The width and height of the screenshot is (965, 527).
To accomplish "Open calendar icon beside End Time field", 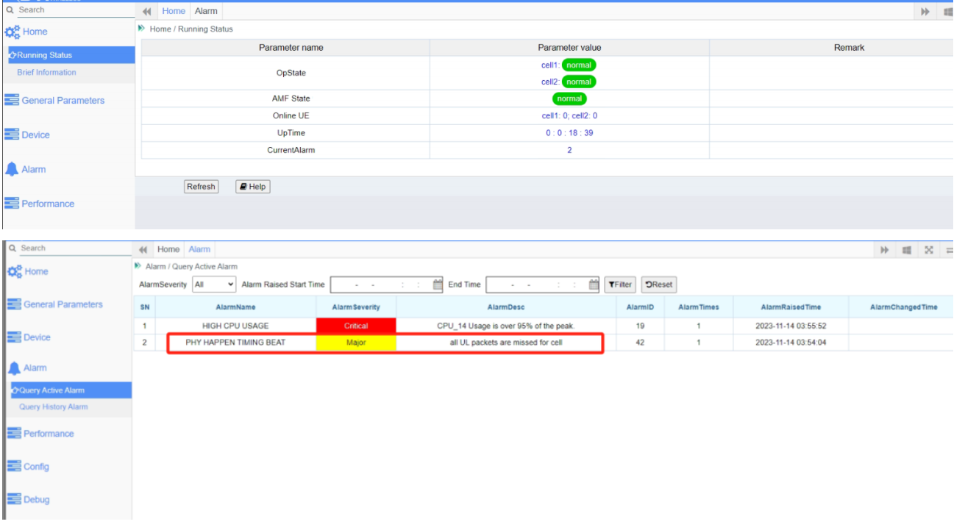I will (x=594, y=284).
